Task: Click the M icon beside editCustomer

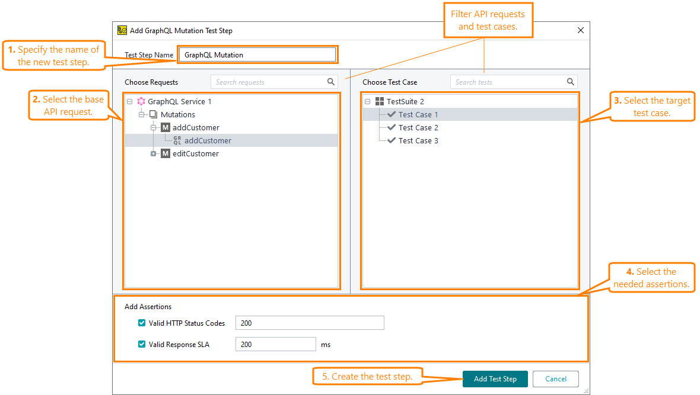Action: [166, 153]
